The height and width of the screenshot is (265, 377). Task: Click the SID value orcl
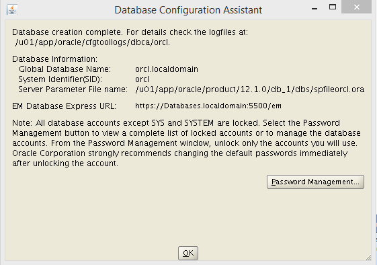click(142, 79)
